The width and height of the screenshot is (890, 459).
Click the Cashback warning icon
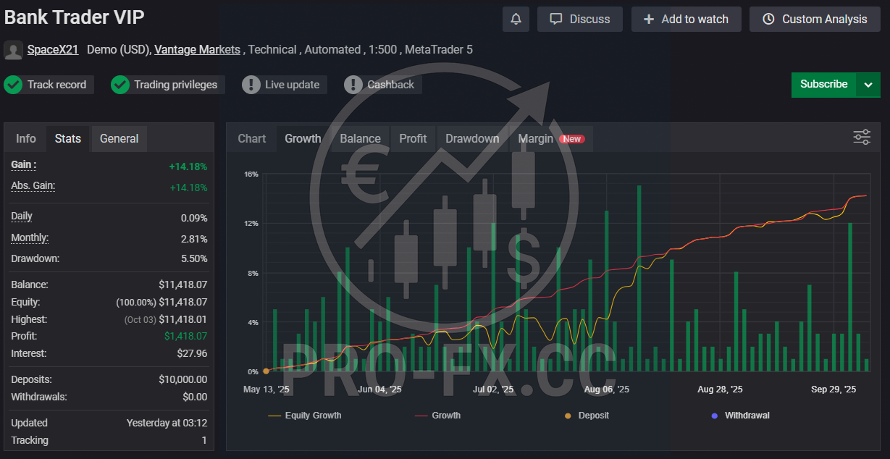[x=353, y=85]
